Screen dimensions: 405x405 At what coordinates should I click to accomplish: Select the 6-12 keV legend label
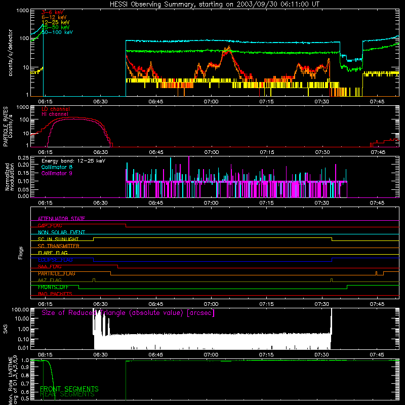tap(54, 17)
